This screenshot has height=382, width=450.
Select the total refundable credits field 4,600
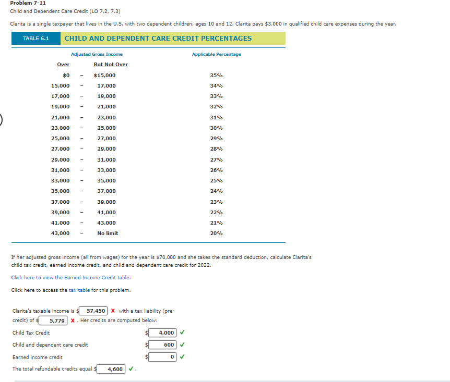click(x=111, y=369)
